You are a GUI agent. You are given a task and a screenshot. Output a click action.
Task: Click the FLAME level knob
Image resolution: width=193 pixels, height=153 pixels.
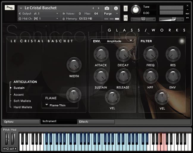point(74,95)
